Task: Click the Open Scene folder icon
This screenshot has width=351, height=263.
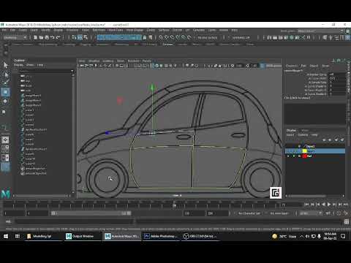Action: [x=41, y=37]
